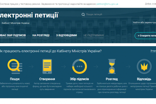
Task: Click the Пошук step heading
Action: pos(15,79)
